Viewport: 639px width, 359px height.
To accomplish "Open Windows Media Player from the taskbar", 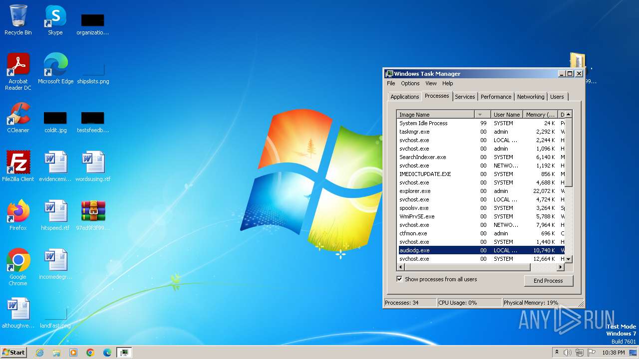I will point(73,353).
